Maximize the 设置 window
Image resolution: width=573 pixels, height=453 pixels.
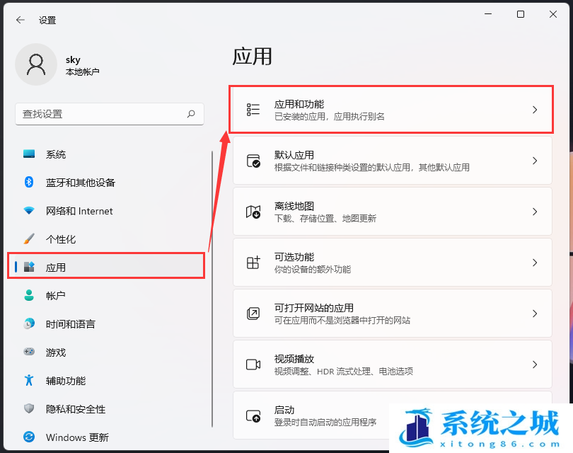click(x=521, y=14)
